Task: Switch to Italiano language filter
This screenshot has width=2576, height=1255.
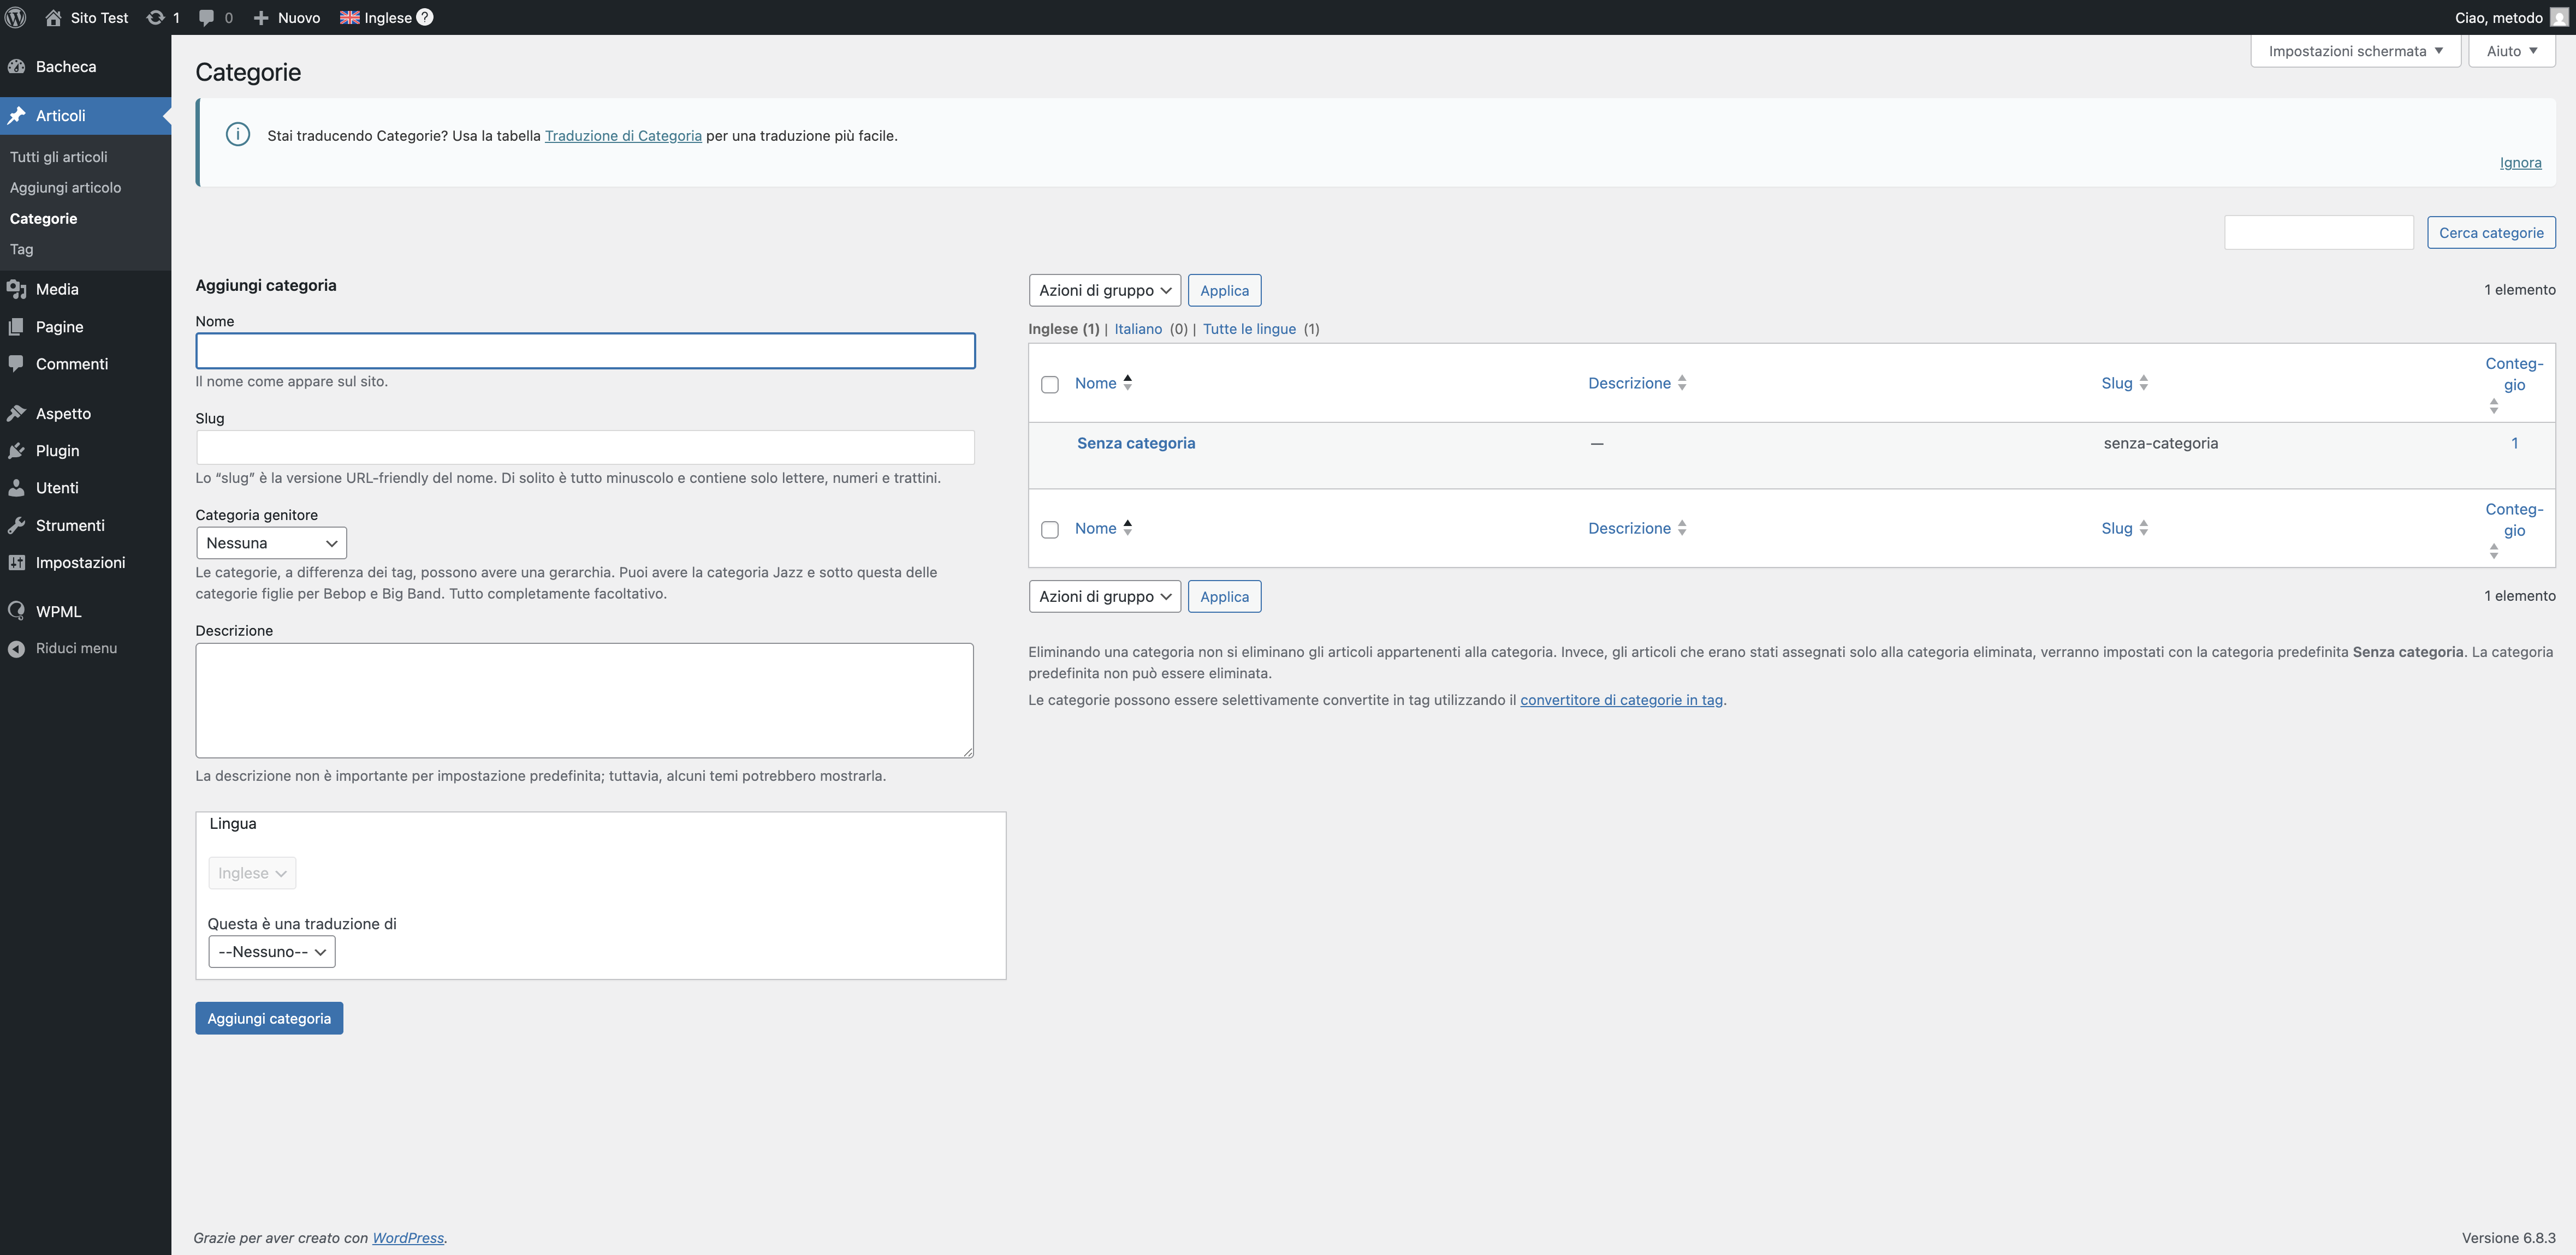Action: [x=1138, y=328]
